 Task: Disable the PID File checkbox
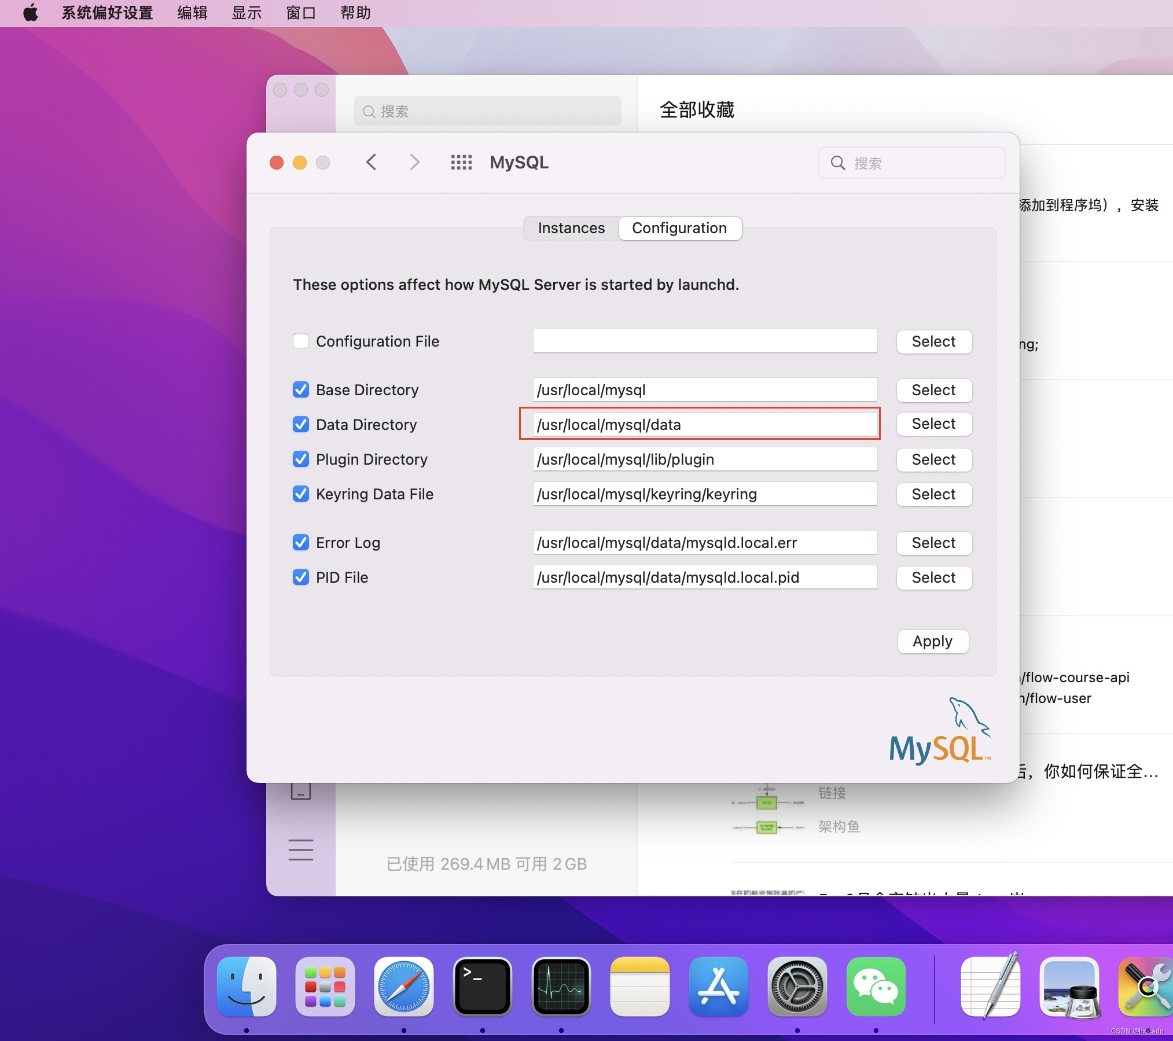pos(301,577)
